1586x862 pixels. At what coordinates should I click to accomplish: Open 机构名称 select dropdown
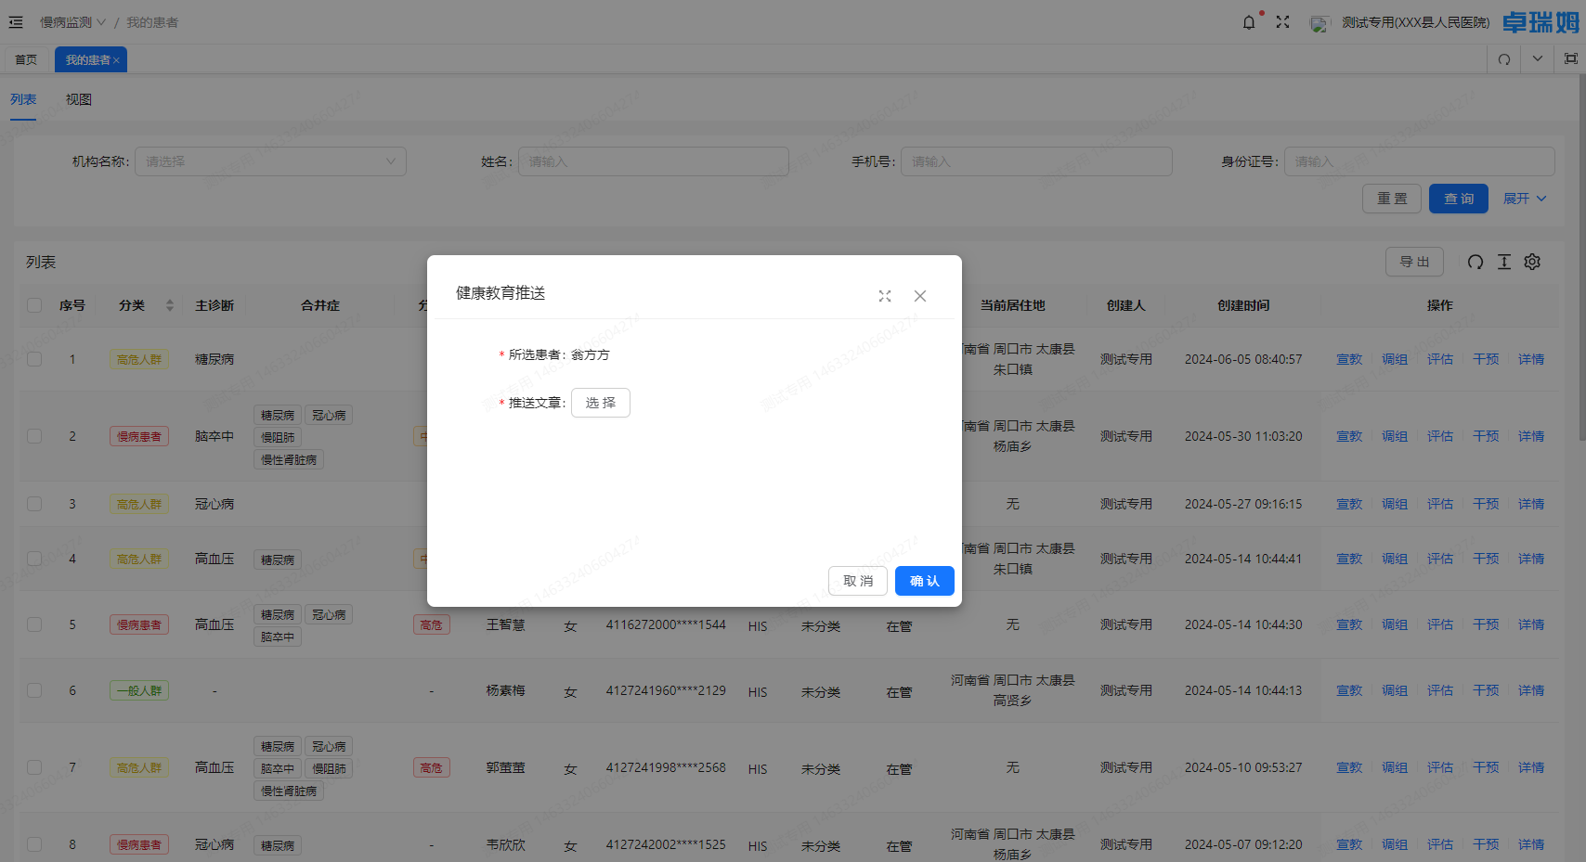(270, 161)
